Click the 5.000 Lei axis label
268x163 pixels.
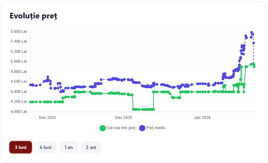19,61
